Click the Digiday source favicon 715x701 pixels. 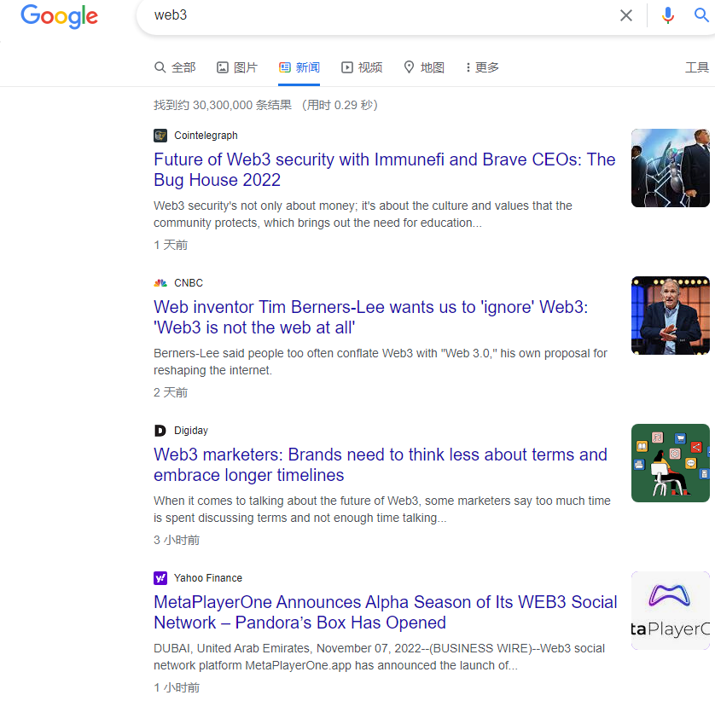(160, 431)
